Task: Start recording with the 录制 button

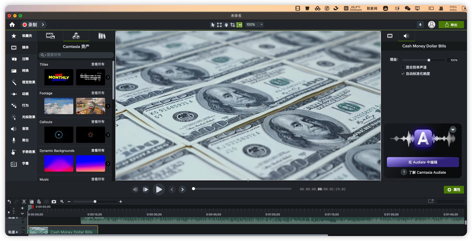Action: pyautogui.click(x=30, y=25)
